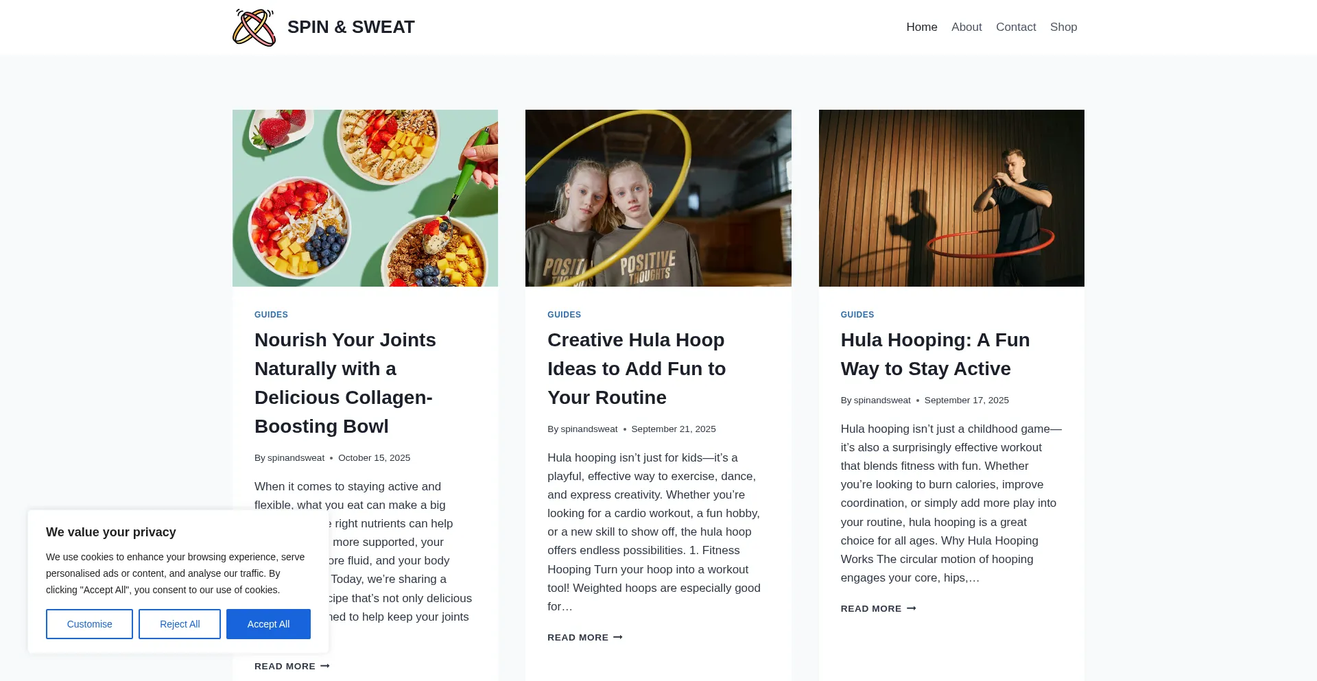1317x681 pixels.
Task: Open the Home menu item
Action: tap(921, 27)
